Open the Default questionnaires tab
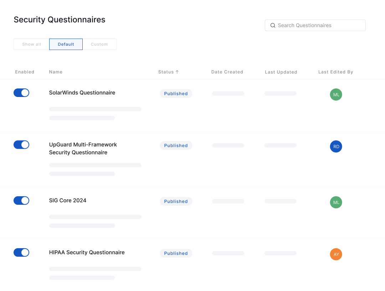Screen dimensions: 385x291 (66, 44)
